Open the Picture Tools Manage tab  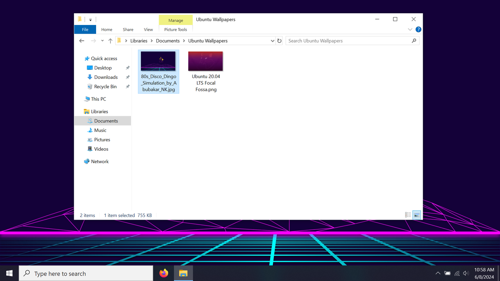tap(175, 20)
